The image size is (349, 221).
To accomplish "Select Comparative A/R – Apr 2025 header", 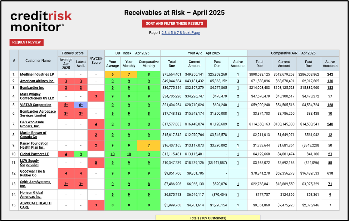I will (293, 53).
